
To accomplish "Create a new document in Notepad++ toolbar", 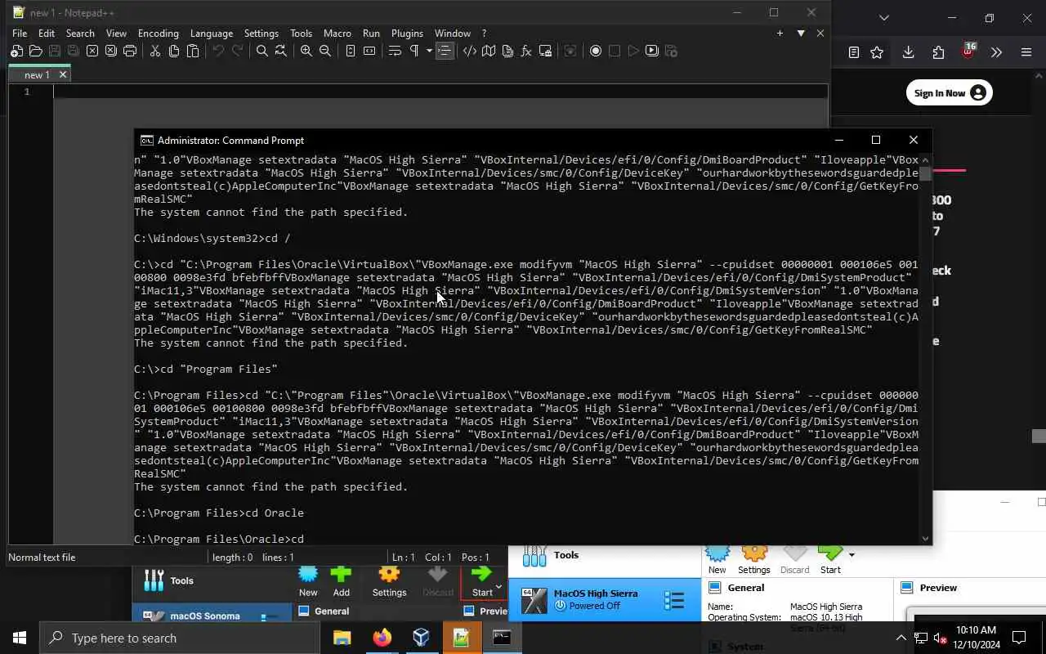I will 16,51.
